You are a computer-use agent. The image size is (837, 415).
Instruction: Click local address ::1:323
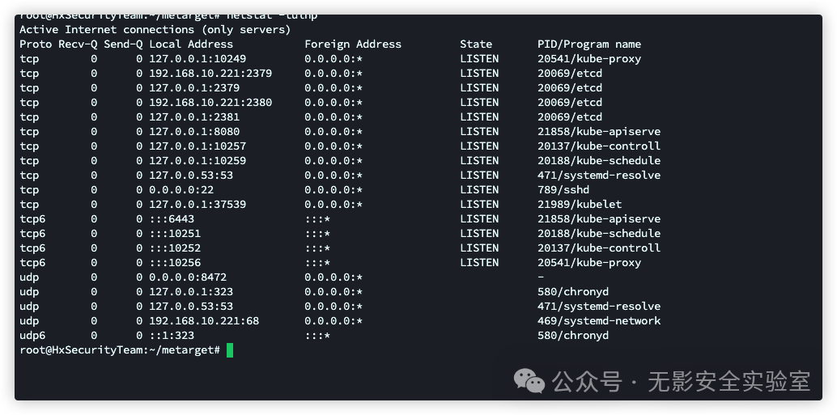click(172, 336)
